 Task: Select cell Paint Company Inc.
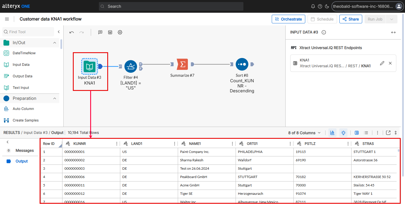207,152
